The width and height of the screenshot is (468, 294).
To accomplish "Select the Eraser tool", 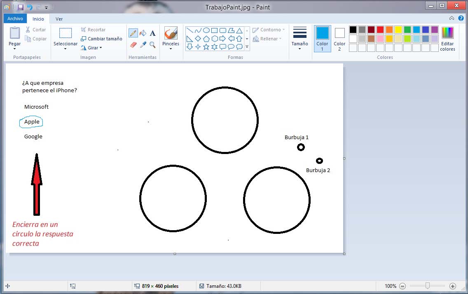I will coord(133,44).
